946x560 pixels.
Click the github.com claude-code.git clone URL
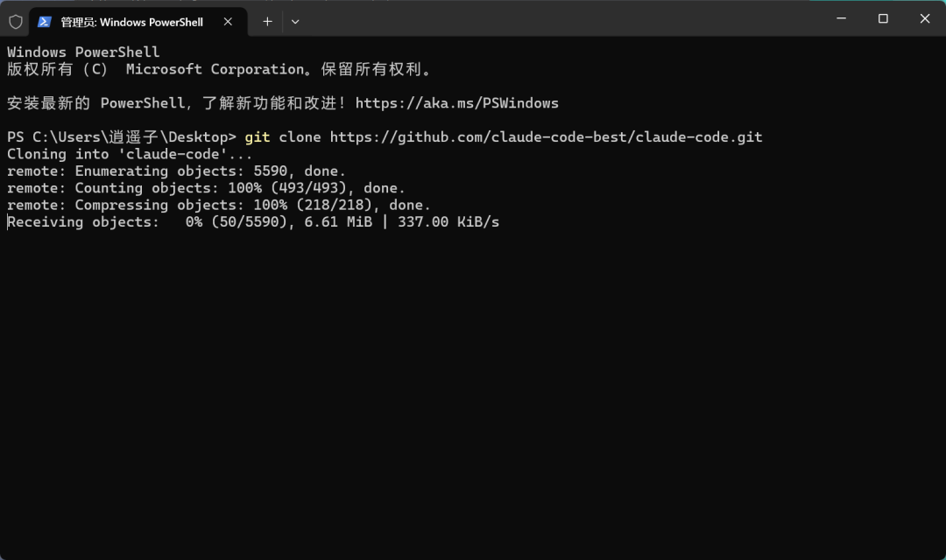click(546, 136)
